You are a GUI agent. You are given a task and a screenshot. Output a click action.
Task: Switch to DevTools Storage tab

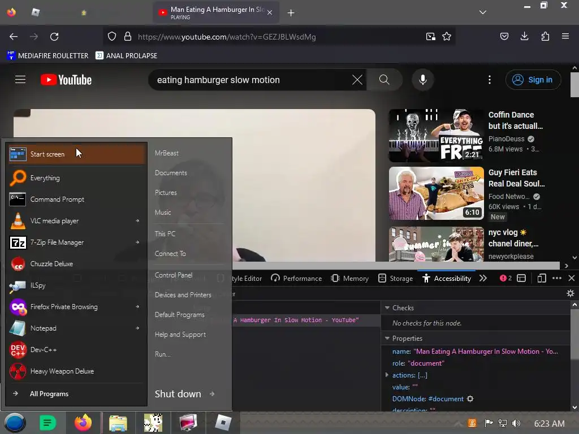[396, 278]
